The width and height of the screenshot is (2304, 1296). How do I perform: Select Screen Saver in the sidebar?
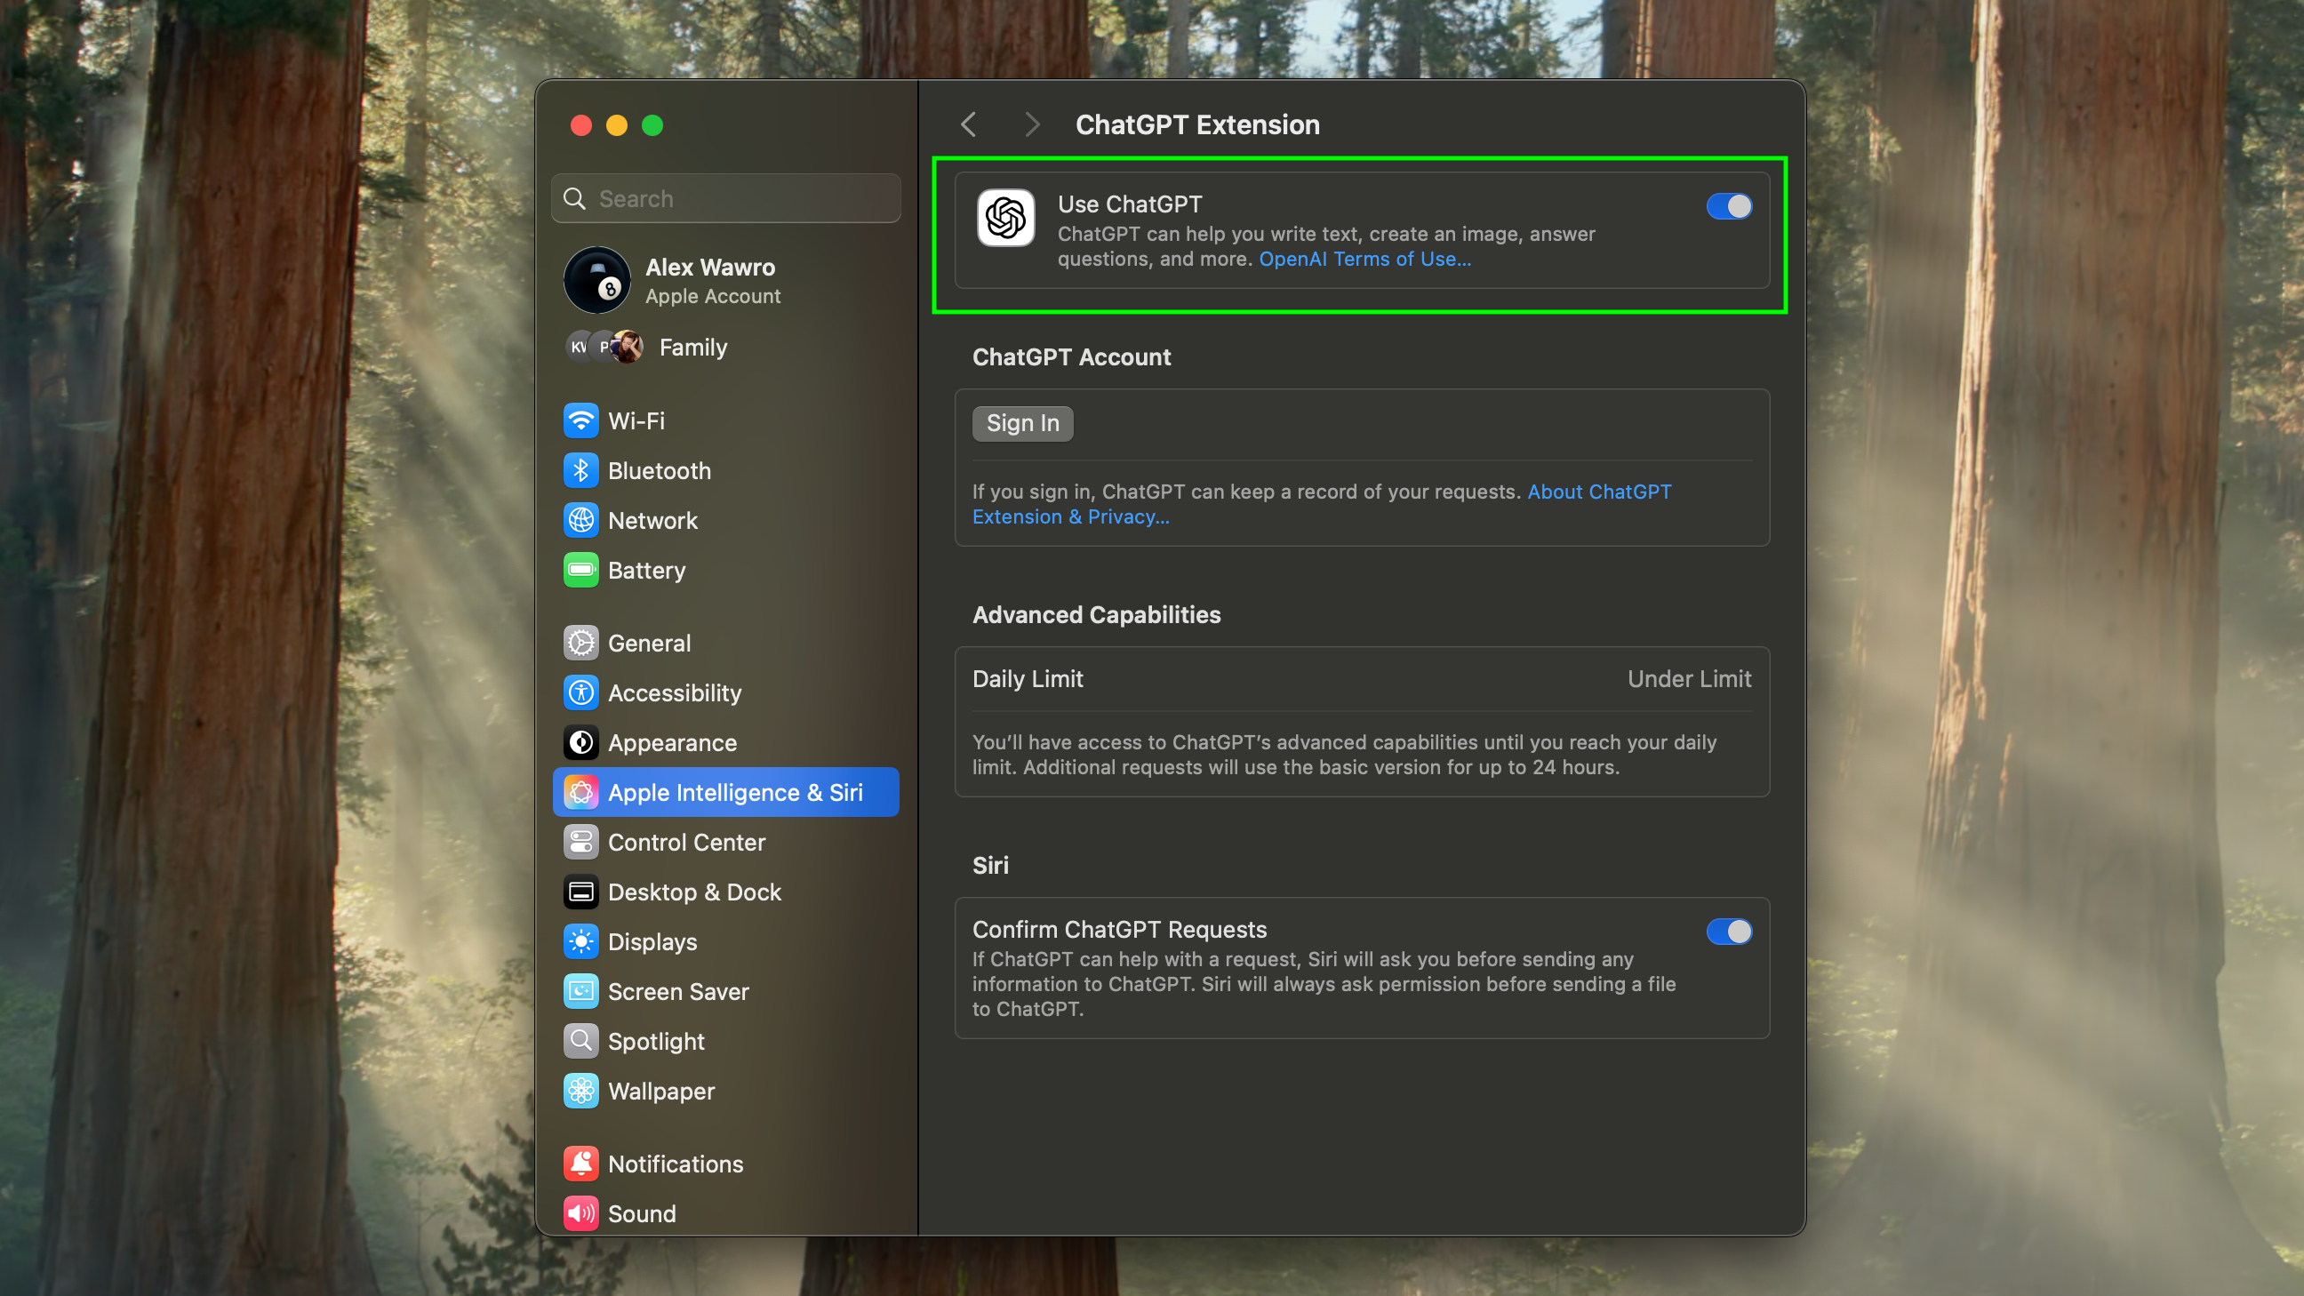[x=678, y=991]
